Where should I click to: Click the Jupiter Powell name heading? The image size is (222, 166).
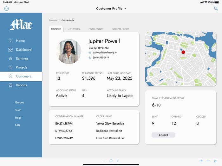click(x=104, y=41)
